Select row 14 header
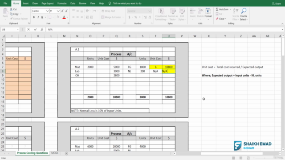285x160 pixels. [3, 97]
